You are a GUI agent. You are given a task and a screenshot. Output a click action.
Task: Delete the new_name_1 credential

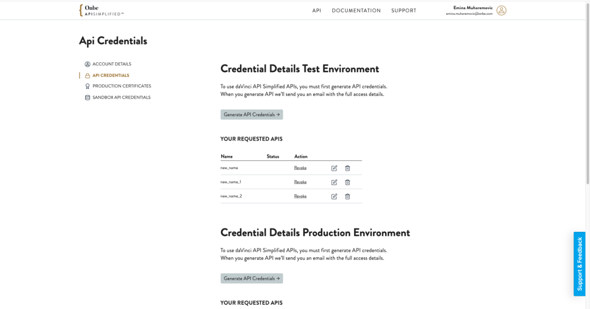tap(347, 182)
